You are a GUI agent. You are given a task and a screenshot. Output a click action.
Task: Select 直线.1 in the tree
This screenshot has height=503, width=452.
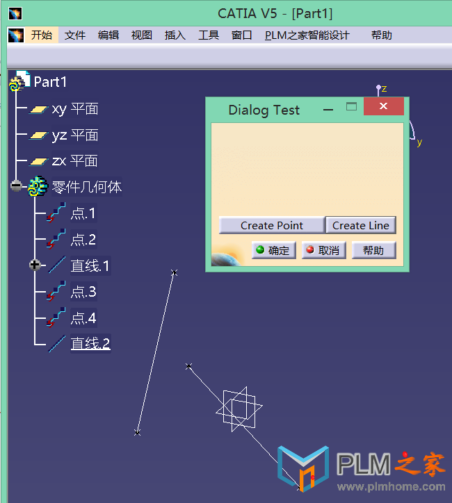coord(90,265)
